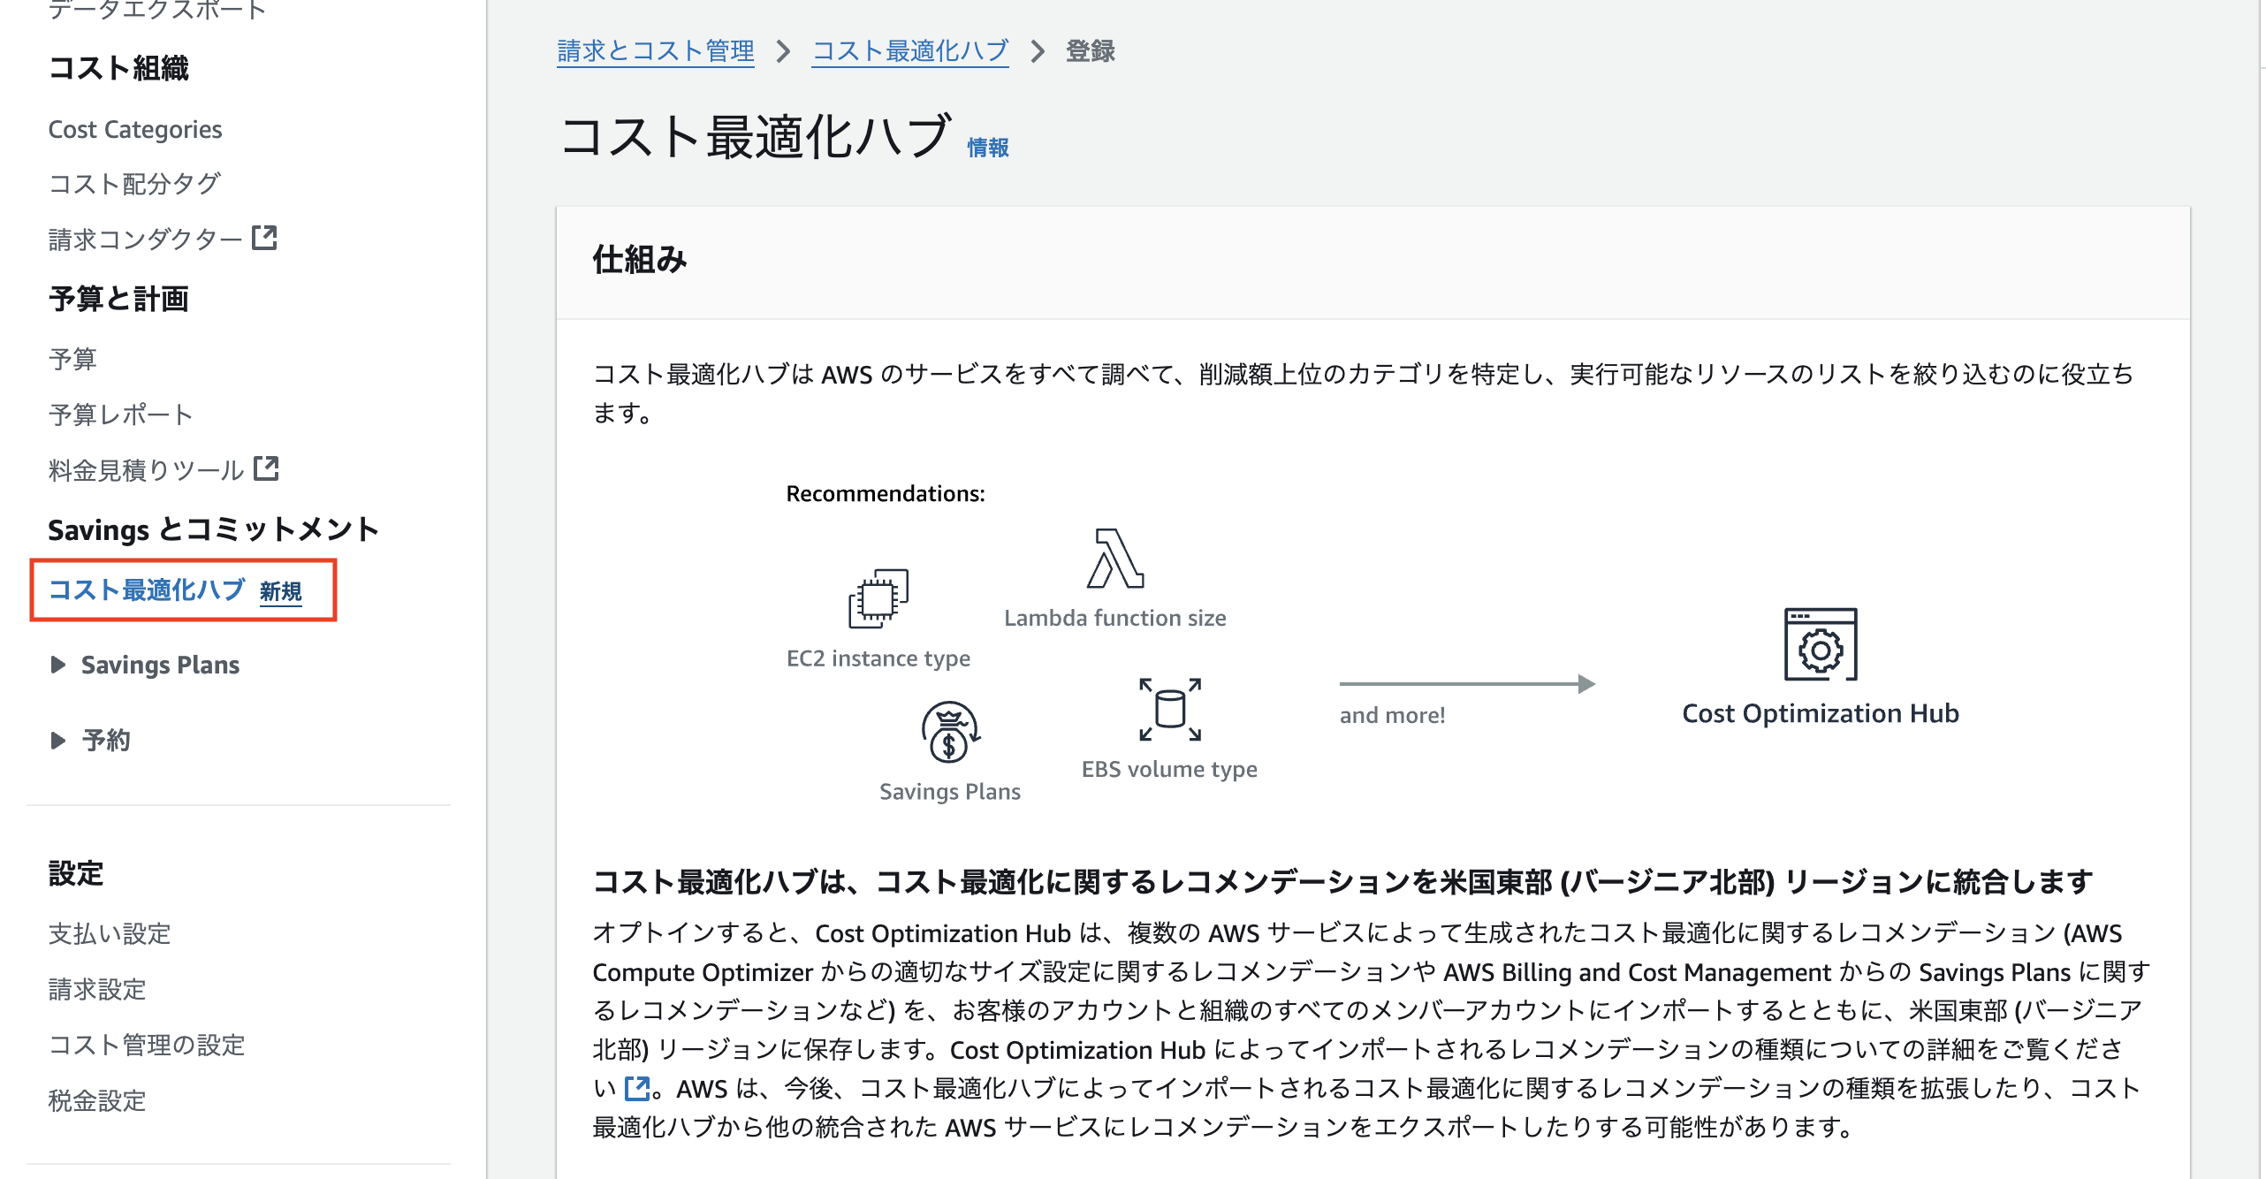Screen dimensions: 2266x1179
Task: Open 料金見積りツール link
Action: coord(147,469)
